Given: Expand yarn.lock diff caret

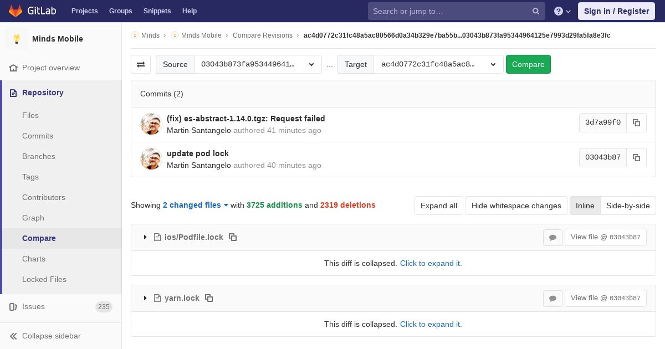Looking at the screenshot, I should [x=145, y=298].
